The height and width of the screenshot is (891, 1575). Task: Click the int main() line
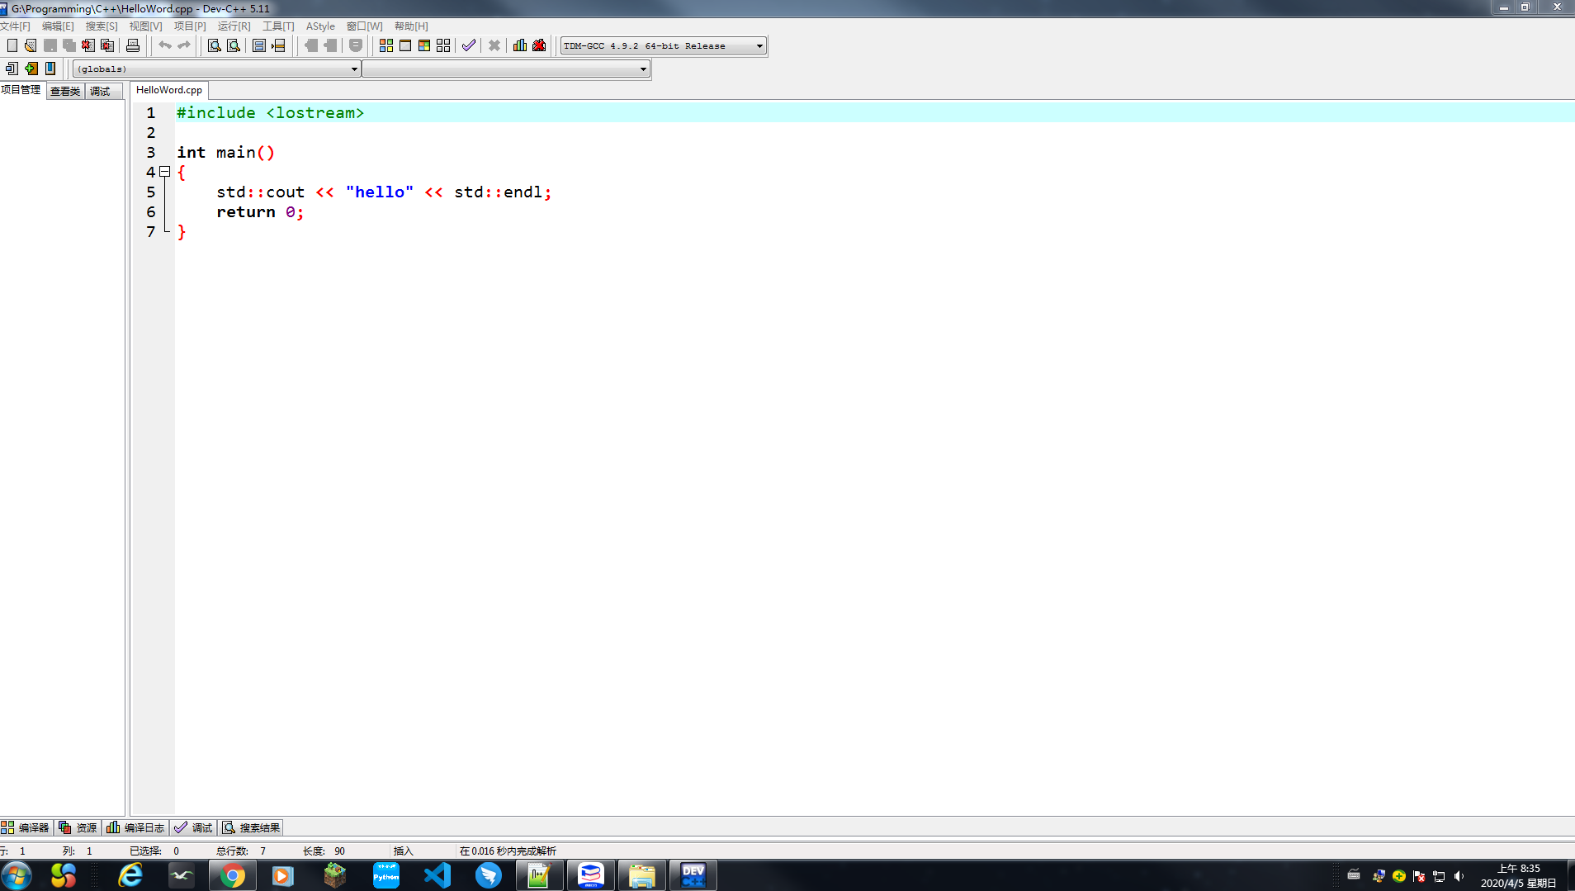click(225, 152)
